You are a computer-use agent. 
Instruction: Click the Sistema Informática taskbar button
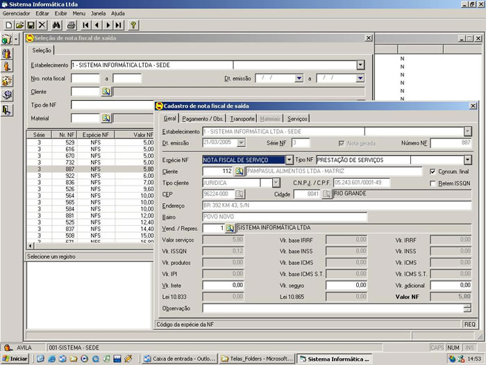pos(335,359)
